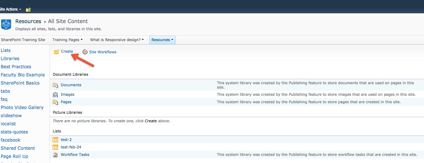The image size is (424, 163).
Task: Click the Documents library folder icon
Action: pos(55,85)
